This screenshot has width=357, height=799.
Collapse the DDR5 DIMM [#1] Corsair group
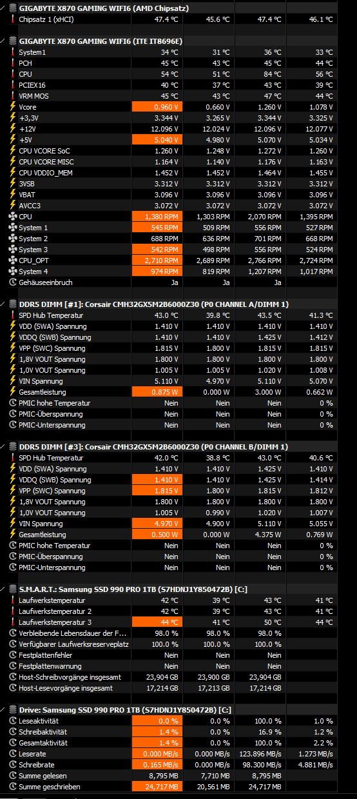click(x=5, y=304)
